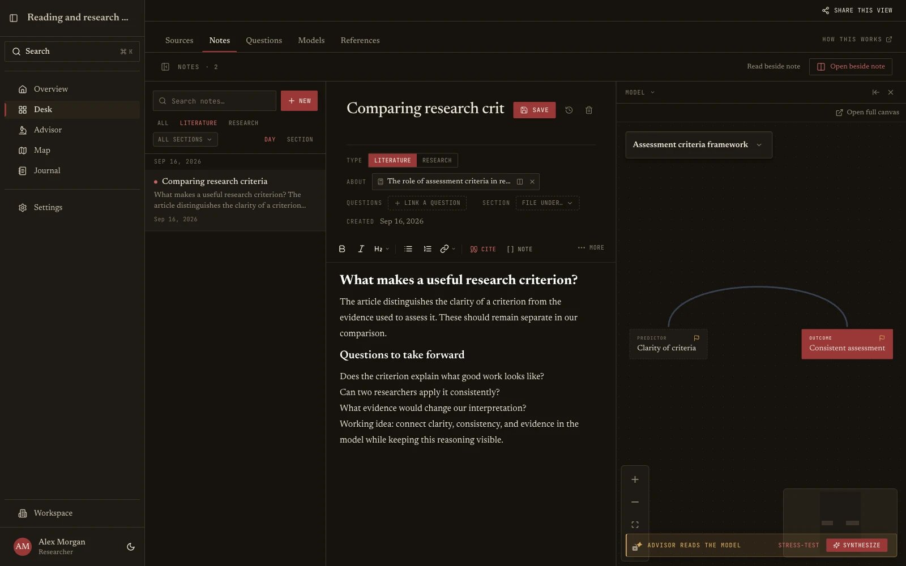
Task: Set note type to Literature
Action: pos(392,160)
